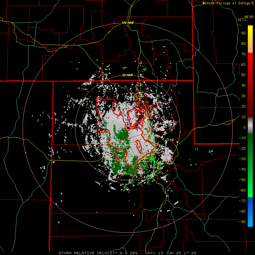This screenshot has height=255, width=255.
Task: Pick the -70 scale label
Action: pos(242,201)
